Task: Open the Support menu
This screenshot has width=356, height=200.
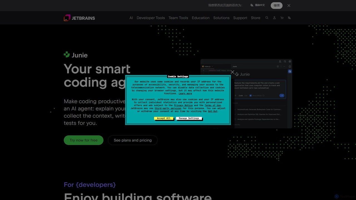Action: click(x=240, y=18)
